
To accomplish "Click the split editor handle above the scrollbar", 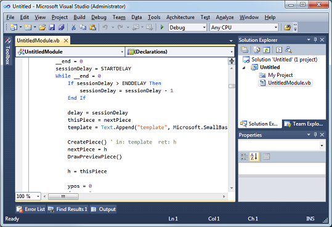I will (x=232, y=61).
